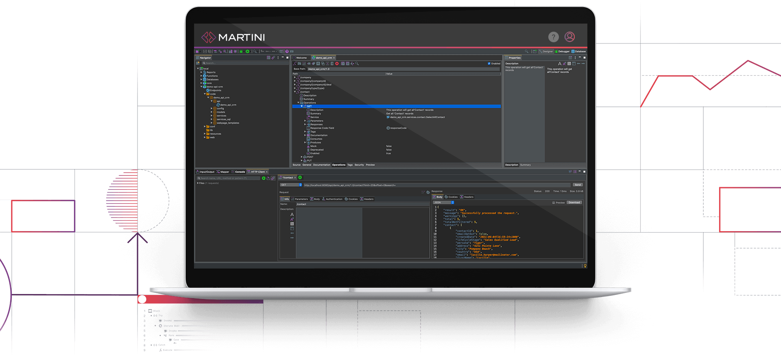
Task: Switch to the Console panel tab
Action: pos(238,172)
